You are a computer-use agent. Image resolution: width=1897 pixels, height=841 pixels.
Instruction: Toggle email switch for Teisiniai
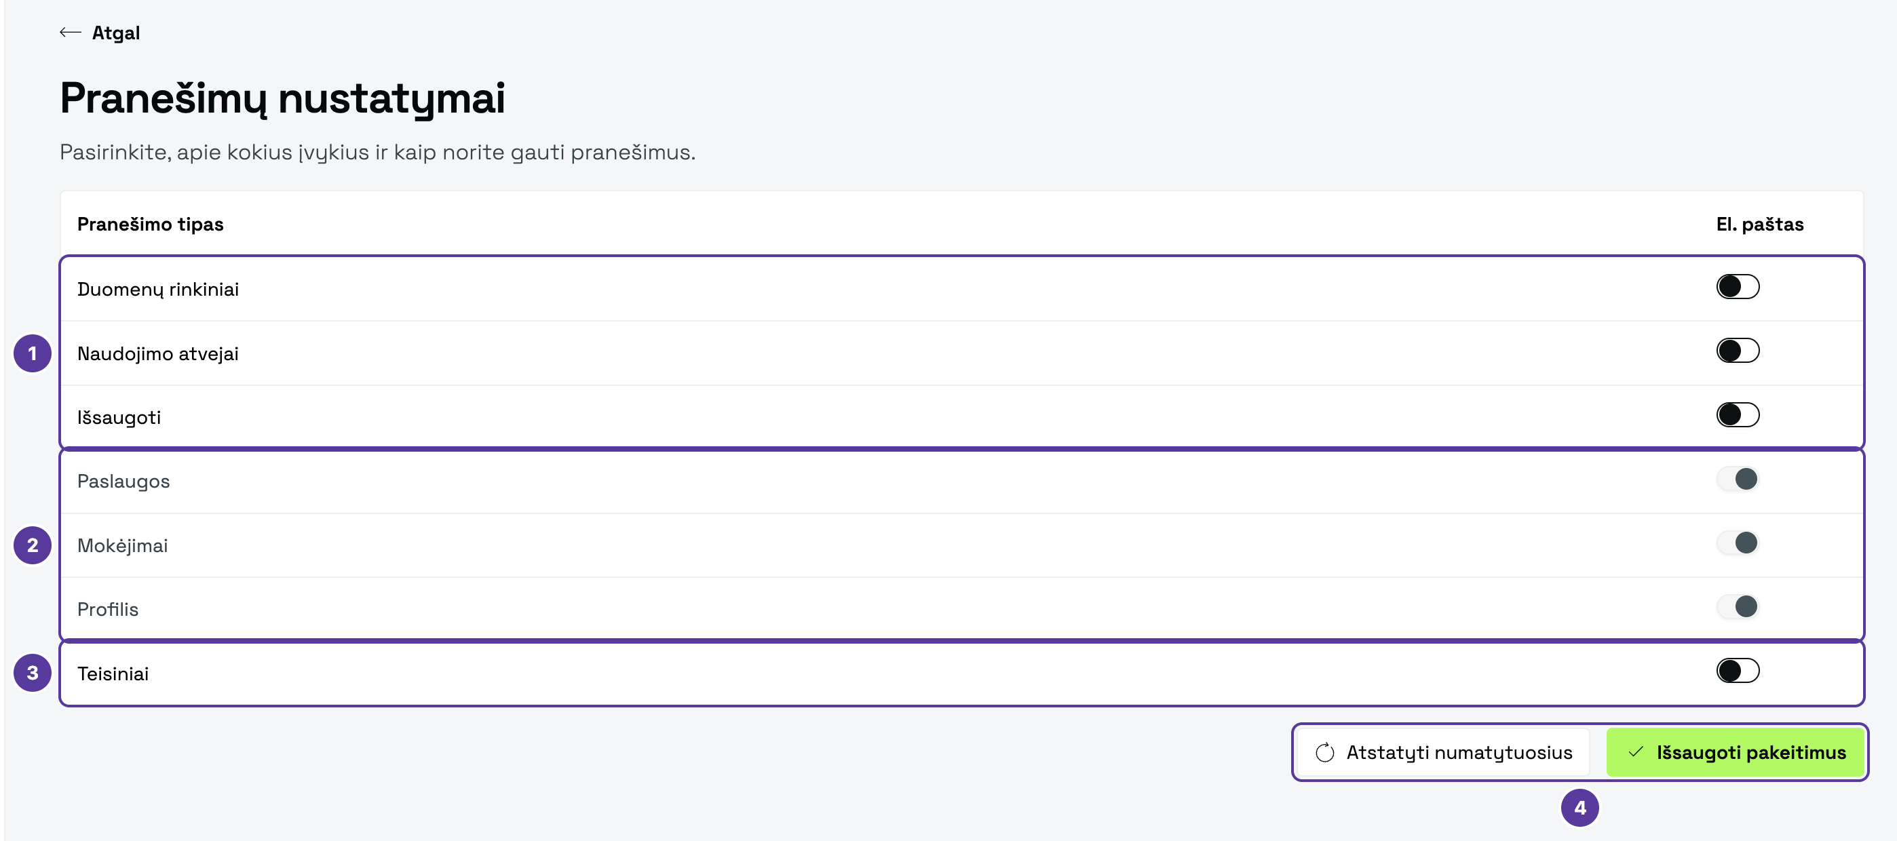(1737, 671)
